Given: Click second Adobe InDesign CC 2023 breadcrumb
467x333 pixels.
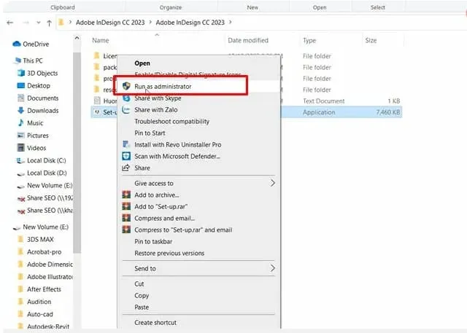Looking at the screenshot, I should 190,23.
